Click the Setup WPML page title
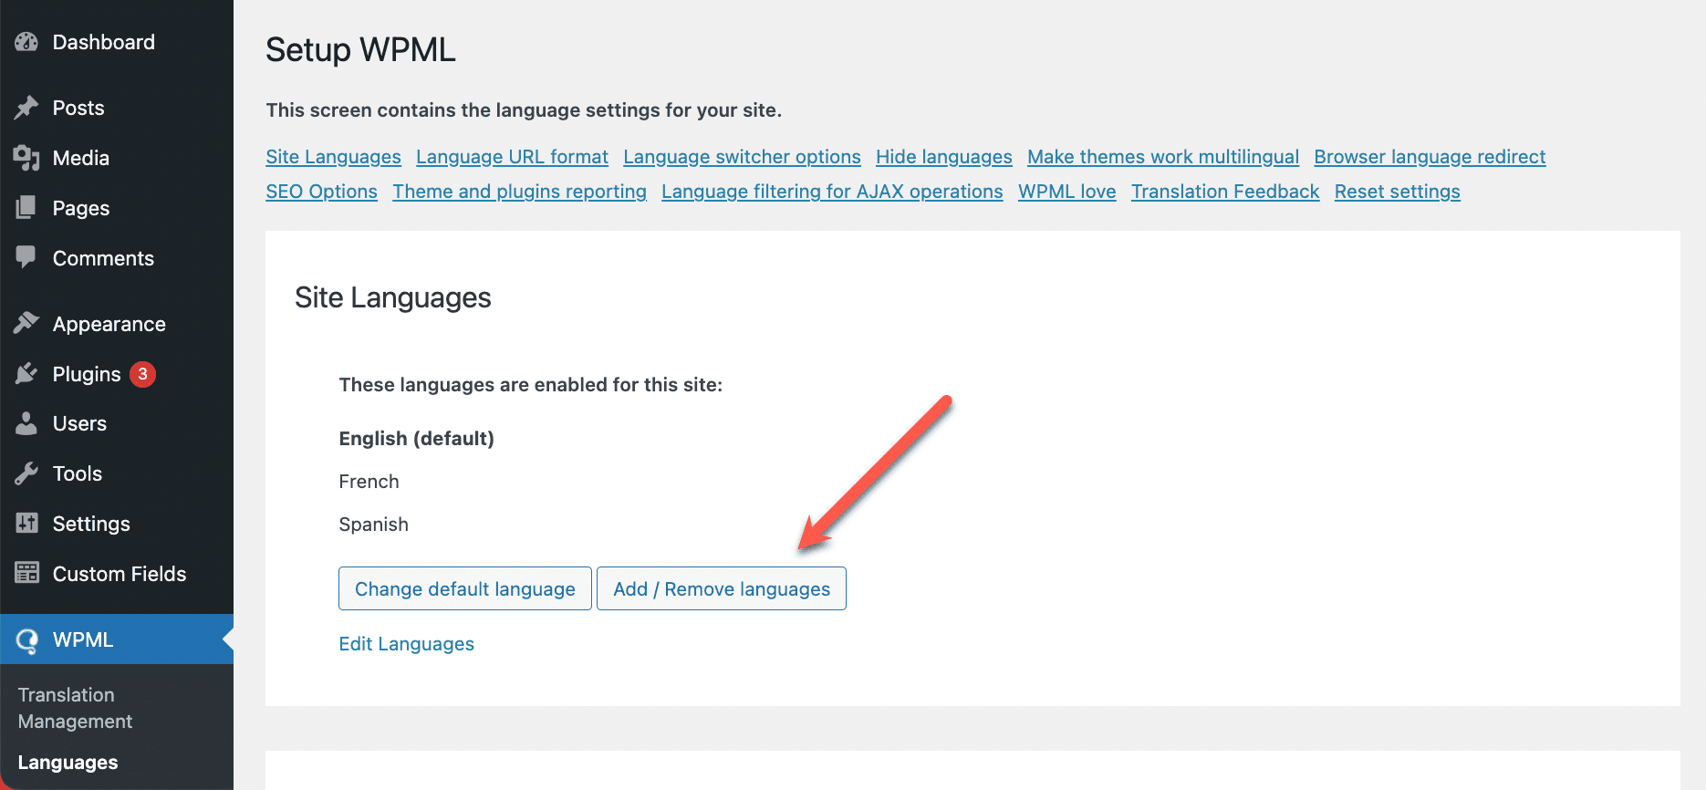1706x790 pixels. [x=360, y=50]
